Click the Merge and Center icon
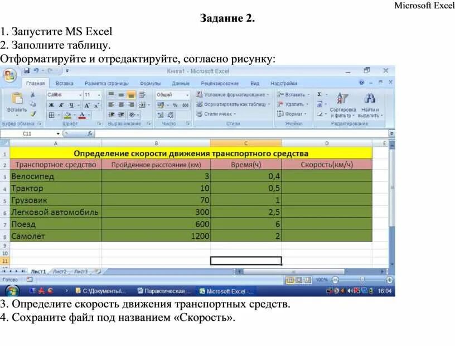The height and width of the screenshot is (346, 455). point(142,104)
